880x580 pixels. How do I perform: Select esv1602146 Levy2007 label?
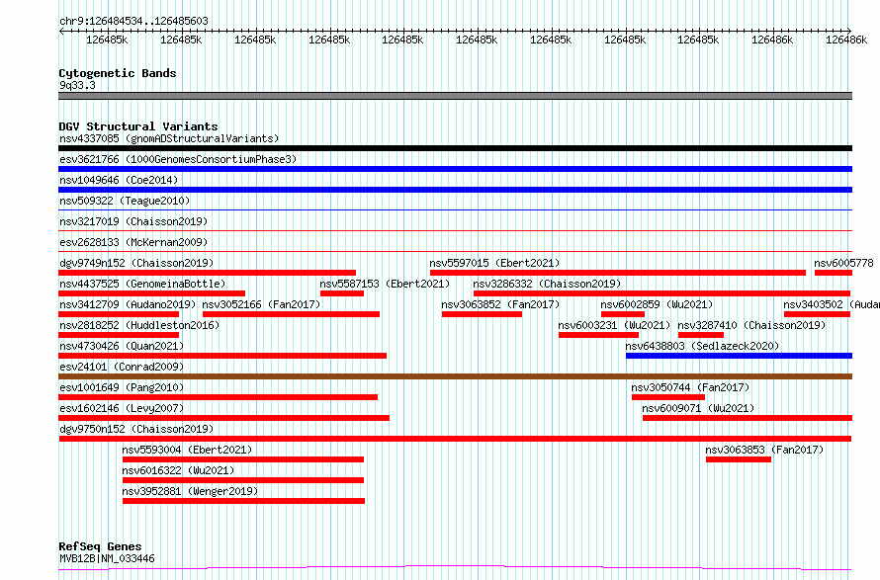tap(122, 408)
